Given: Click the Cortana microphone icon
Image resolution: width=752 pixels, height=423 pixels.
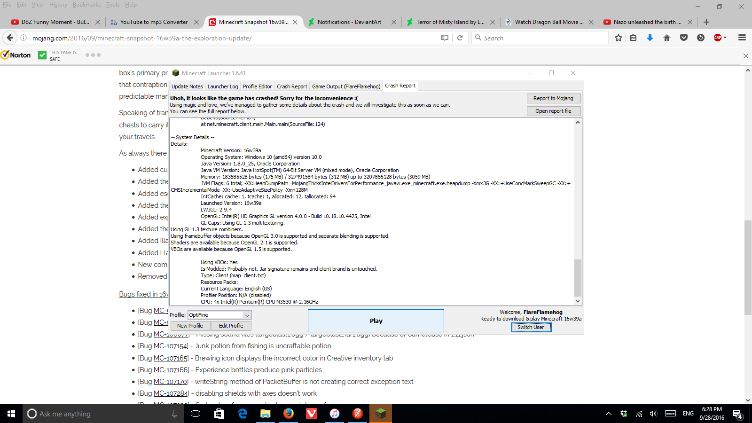Looking at the screenshot, I should 175,414.
